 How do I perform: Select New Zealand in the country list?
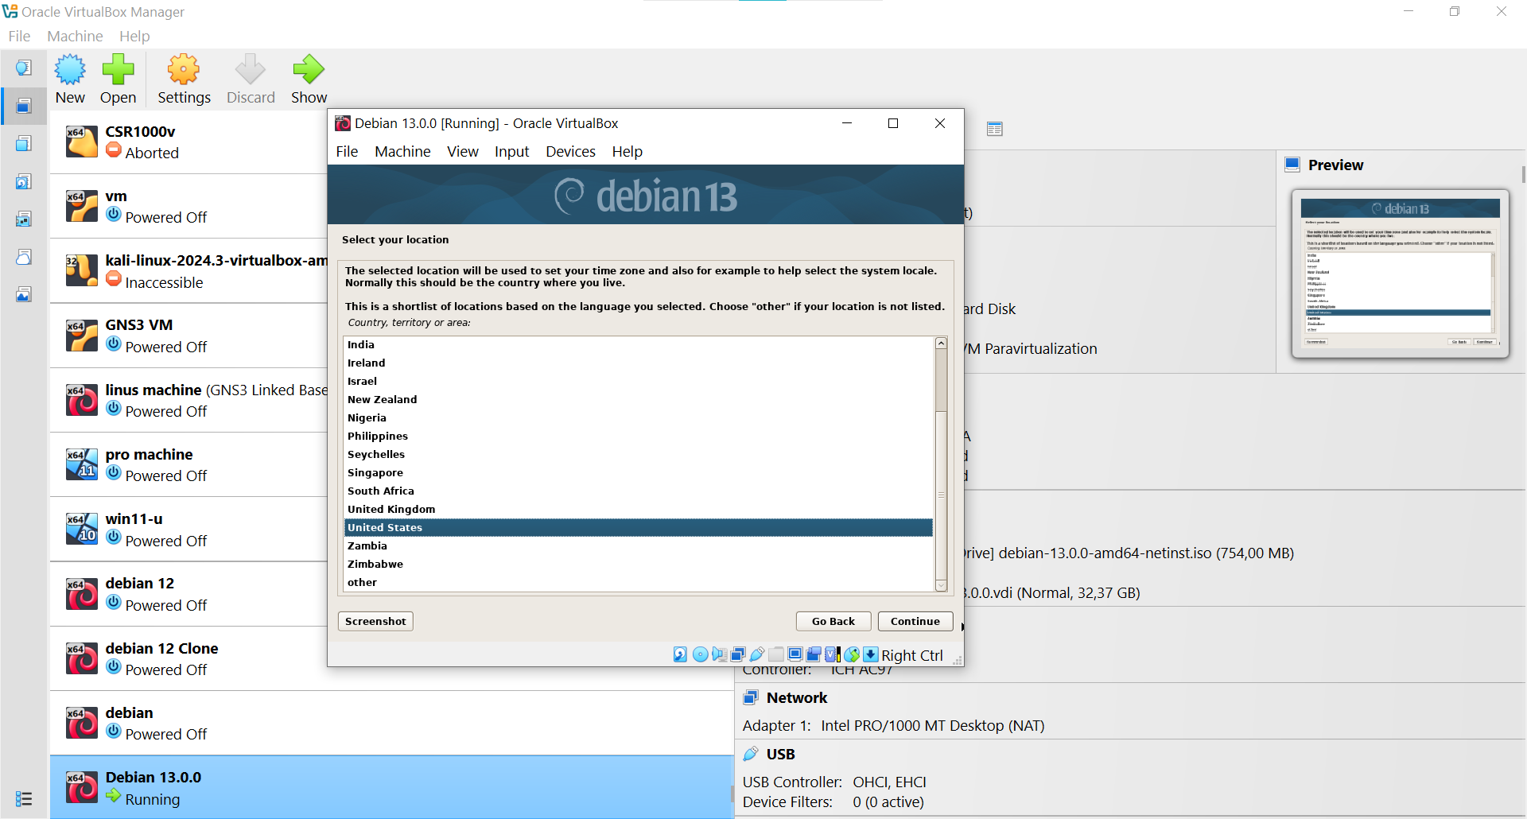click(639, 399)
